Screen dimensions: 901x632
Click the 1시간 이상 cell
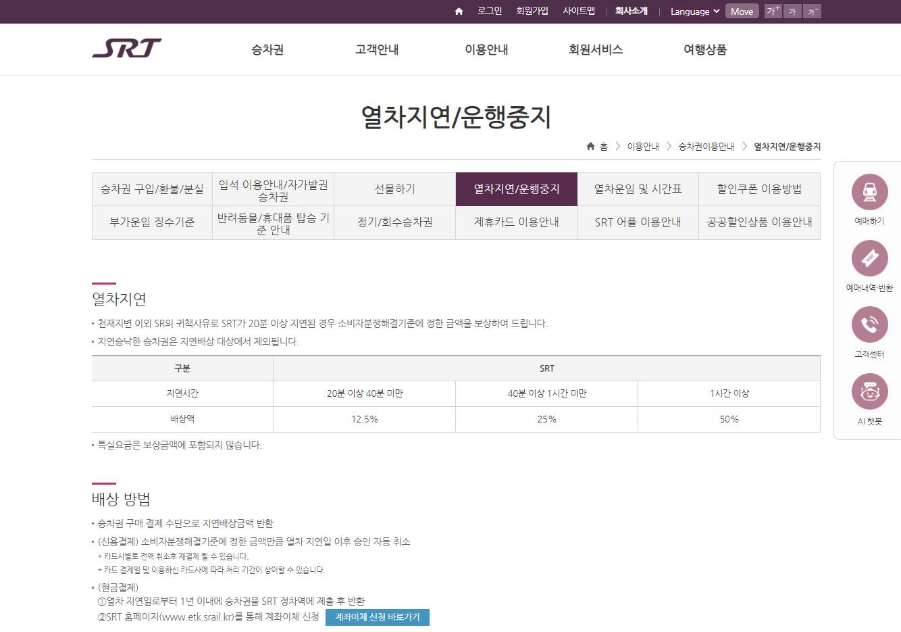tap(729, 393)
